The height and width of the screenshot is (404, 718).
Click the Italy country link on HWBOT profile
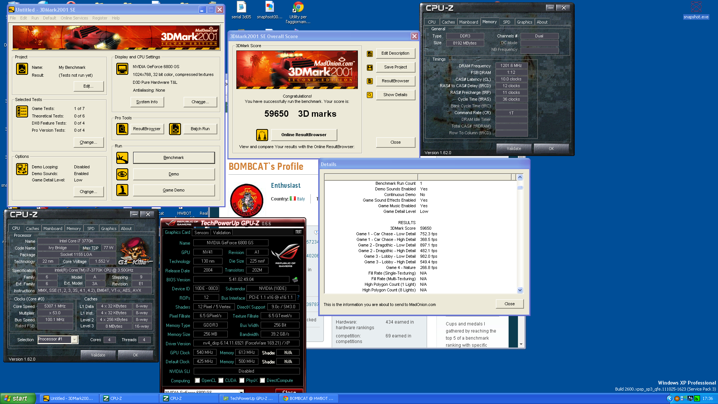(x=301, y=199)
